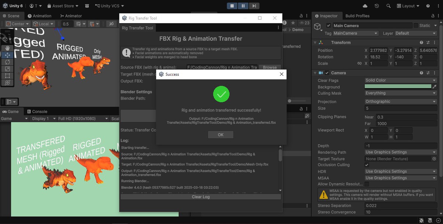This screenshot has width=443, height=224.
Task: Open Camera component presets icon
Action: pyautogui.click(x=428, y=73)
